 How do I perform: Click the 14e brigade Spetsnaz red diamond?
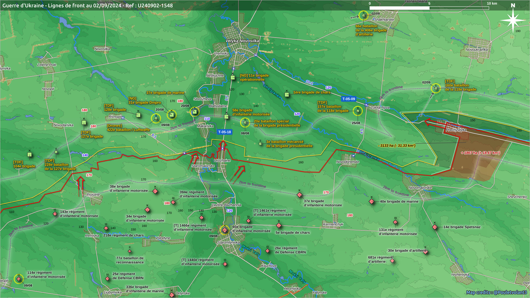[435, 227]
